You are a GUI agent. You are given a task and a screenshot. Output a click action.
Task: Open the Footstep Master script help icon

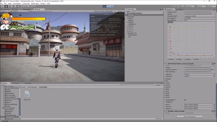pyautogui.click(x=213, y=64)
